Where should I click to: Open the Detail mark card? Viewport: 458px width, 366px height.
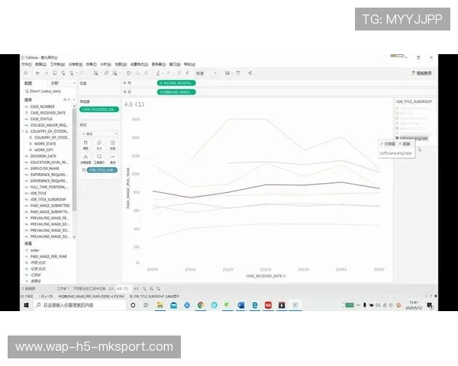tap(85, 157)
